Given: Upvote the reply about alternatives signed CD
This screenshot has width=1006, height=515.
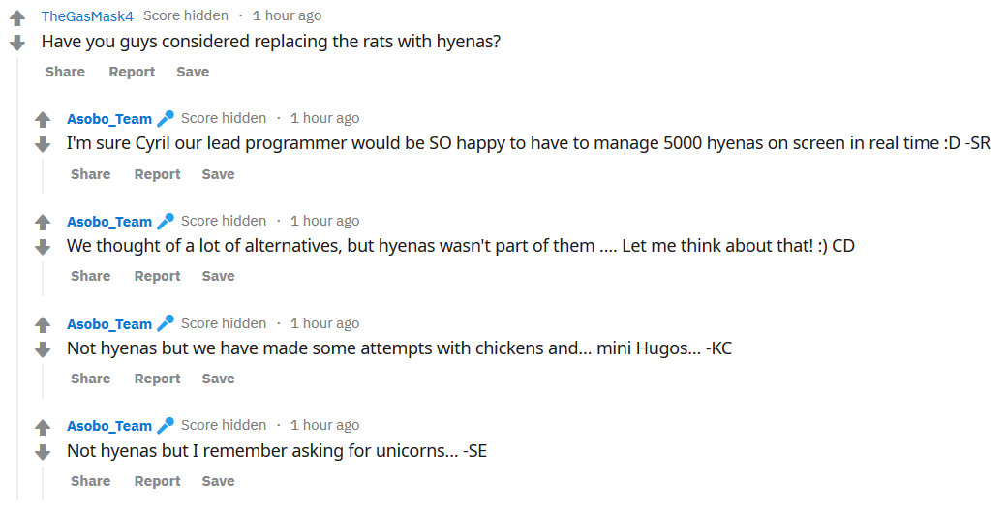Looking at the screenshot, I should [x=42, y=223].
